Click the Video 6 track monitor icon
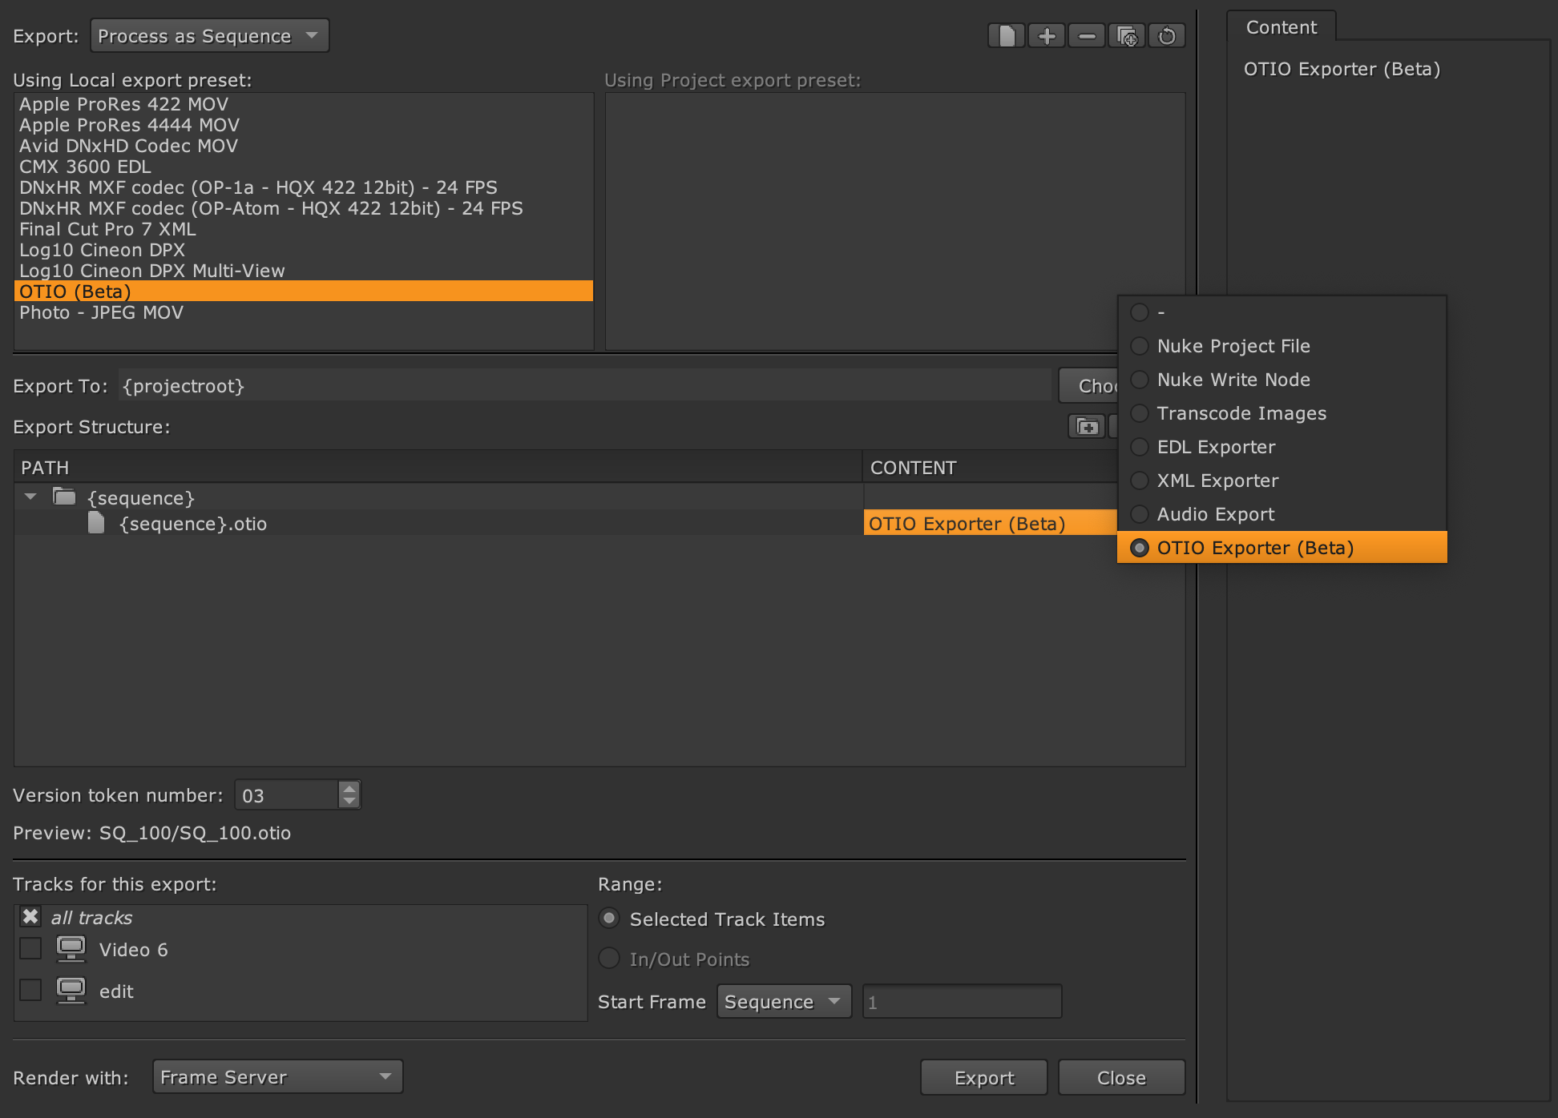The height and width of the screenshot is (1118, 1558). coord(71,949)
